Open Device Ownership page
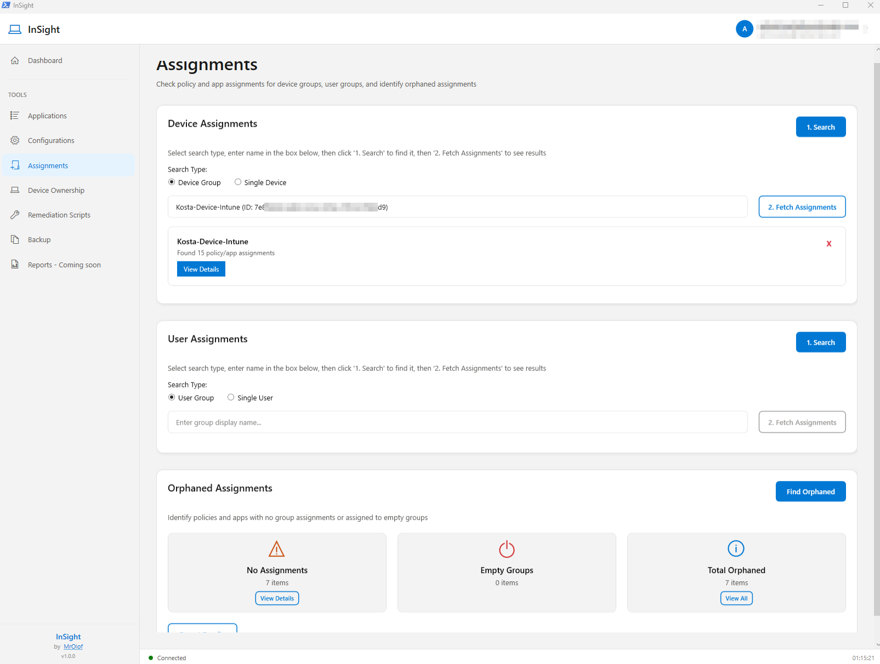Image resolution: width=880 pixels, height=664 pixels. [69, 190]
